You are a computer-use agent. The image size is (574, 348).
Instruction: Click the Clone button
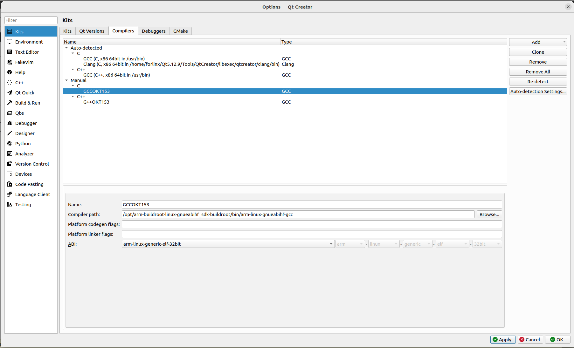tap(538, 52)
